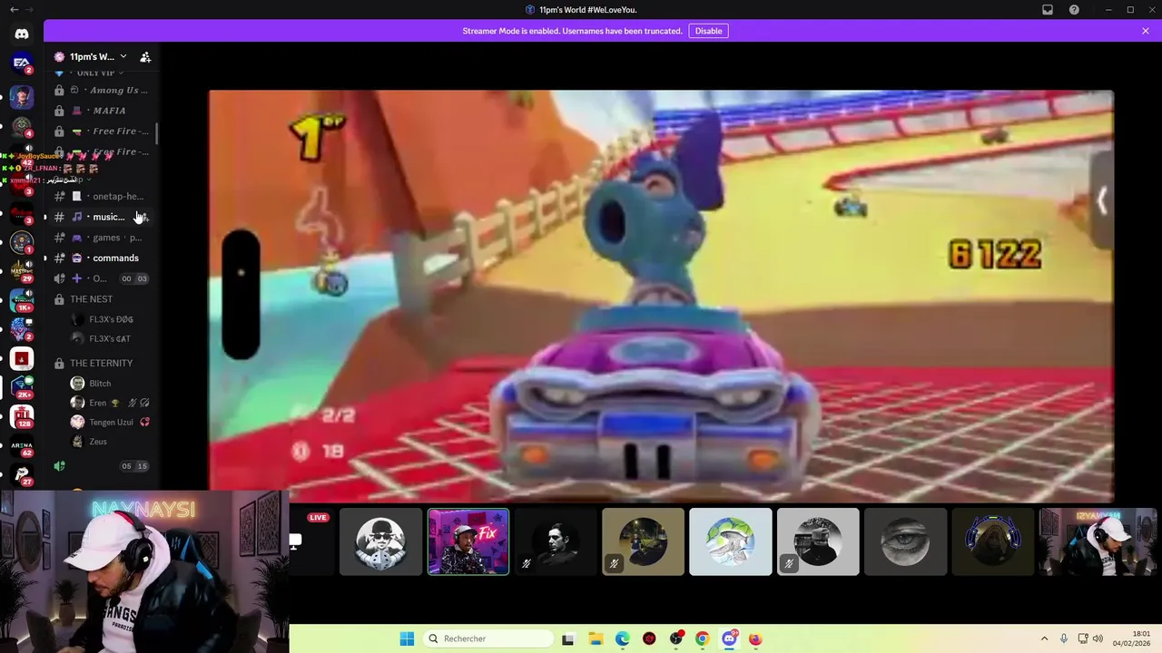Select the mustache hat avatar participant tile

(x=380, y=541)
